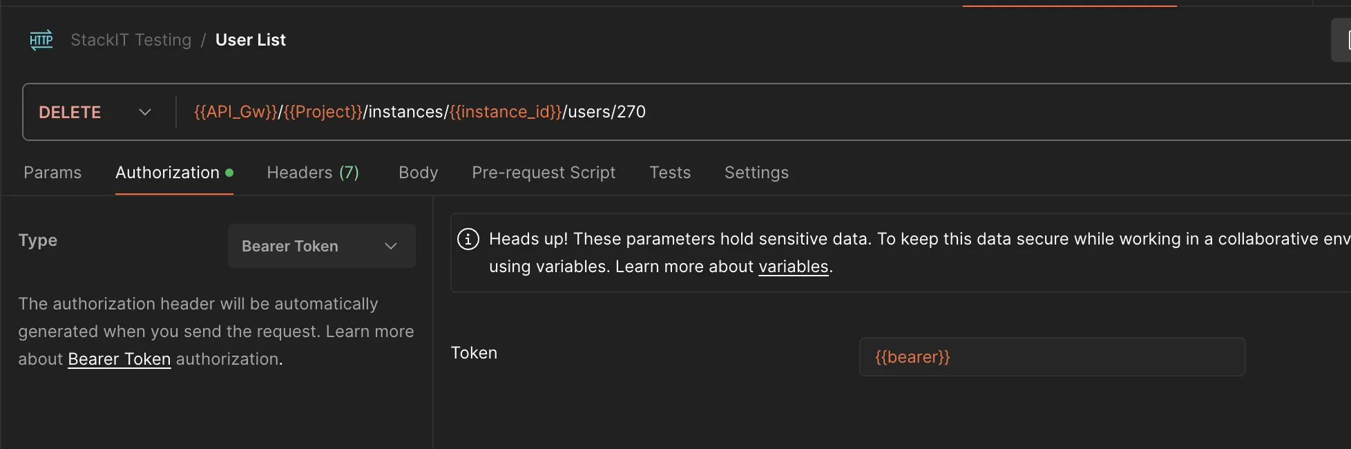
Task: Show the Pre-request Script tab
Action: 544,173
